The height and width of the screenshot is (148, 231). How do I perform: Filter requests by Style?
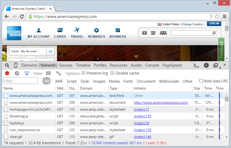[x=85, y=81]
